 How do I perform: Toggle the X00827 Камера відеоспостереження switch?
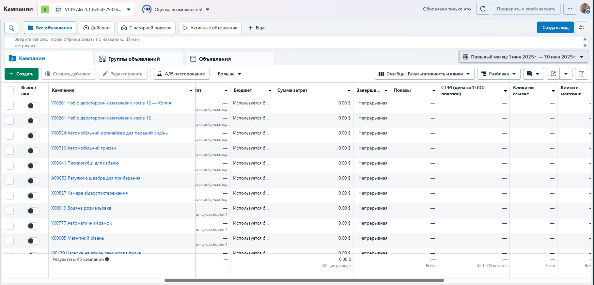point(33,196)
